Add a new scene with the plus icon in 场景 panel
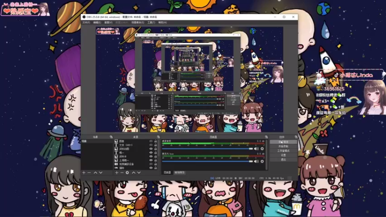Viewport: 386px width, 217px height. coord(84,173)
